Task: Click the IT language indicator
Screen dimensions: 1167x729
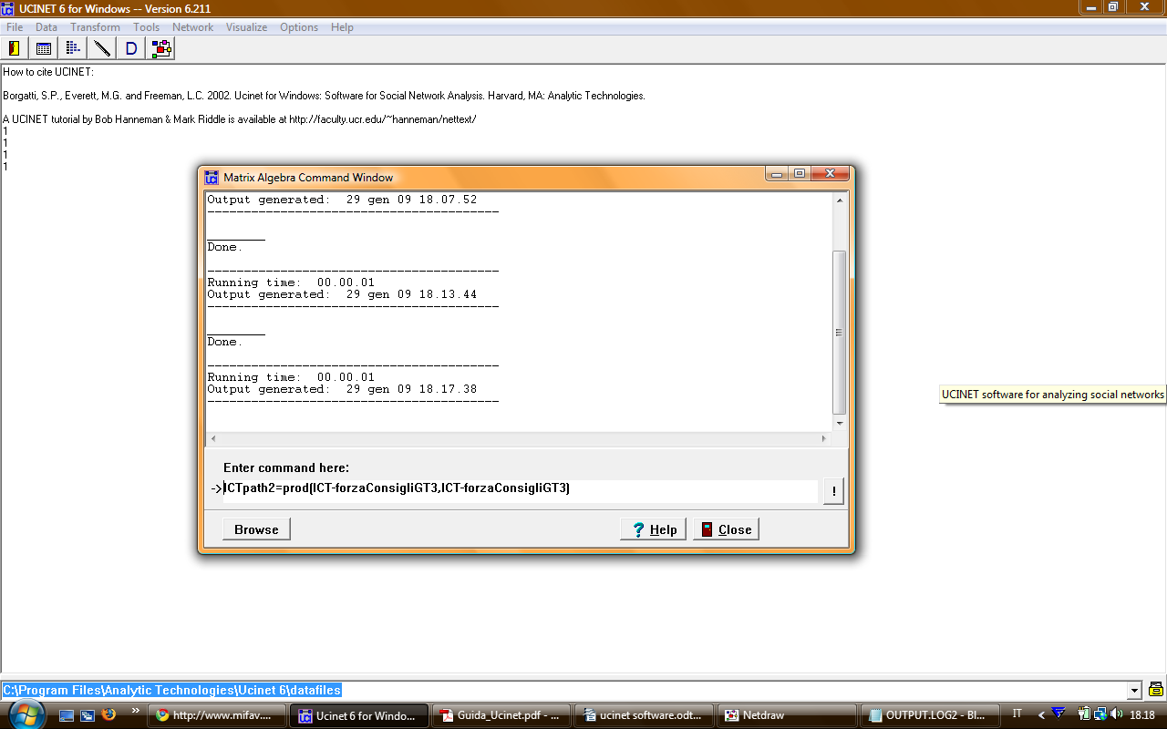Action: (x=1017, y=714)
